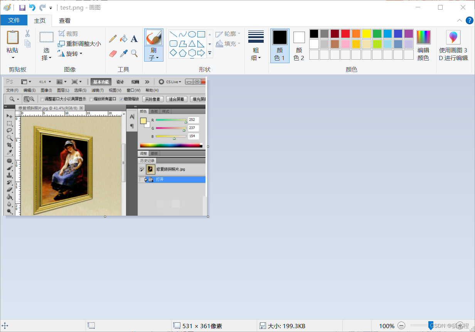
Task: Pick the purple palette swatch
Action: coord(409,34)
